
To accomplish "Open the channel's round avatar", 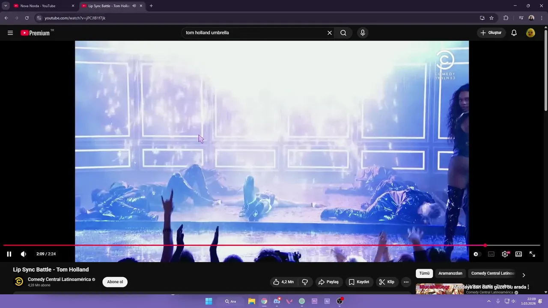I will 19,281.
